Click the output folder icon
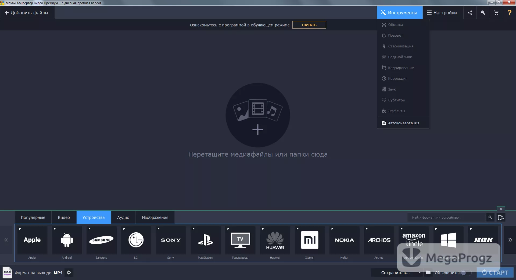The width and height of the screenshot is (516, 280). point(428,273)
